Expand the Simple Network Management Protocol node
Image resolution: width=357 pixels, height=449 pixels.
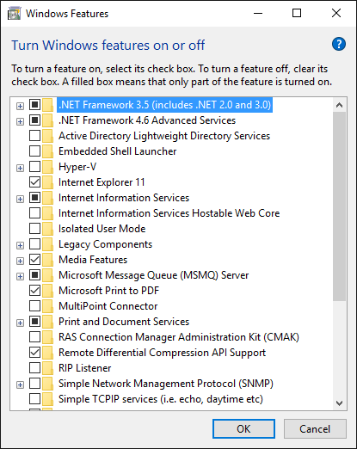coord(20,384)
